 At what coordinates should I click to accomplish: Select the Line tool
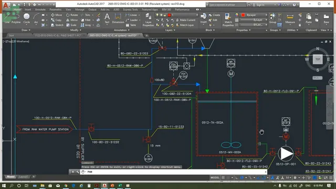(x=7, y=18)
